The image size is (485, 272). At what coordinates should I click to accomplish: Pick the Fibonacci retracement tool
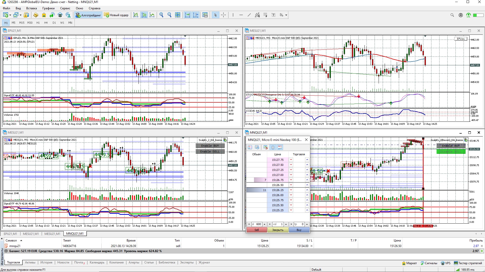(x=265, y=15)
